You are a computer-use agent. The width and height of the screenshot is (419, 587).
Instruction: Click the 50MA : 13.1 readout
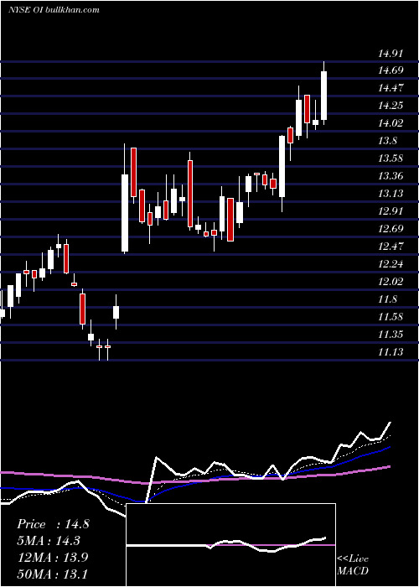[52, 574]
